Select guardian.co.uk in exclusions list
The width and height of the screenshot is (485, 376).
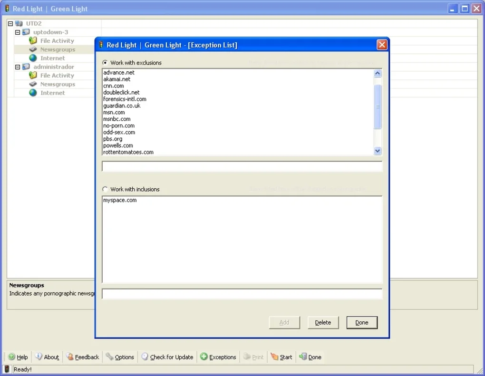[x=122, y=106]
